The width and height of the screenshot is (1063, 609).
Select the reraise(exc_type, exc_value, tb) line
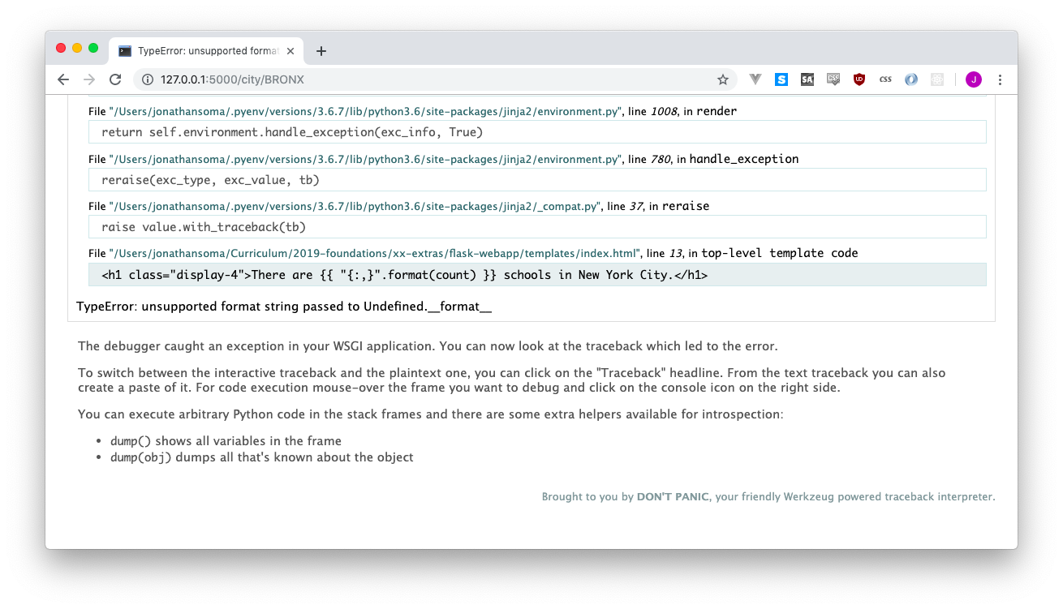[x=537, y=180]
